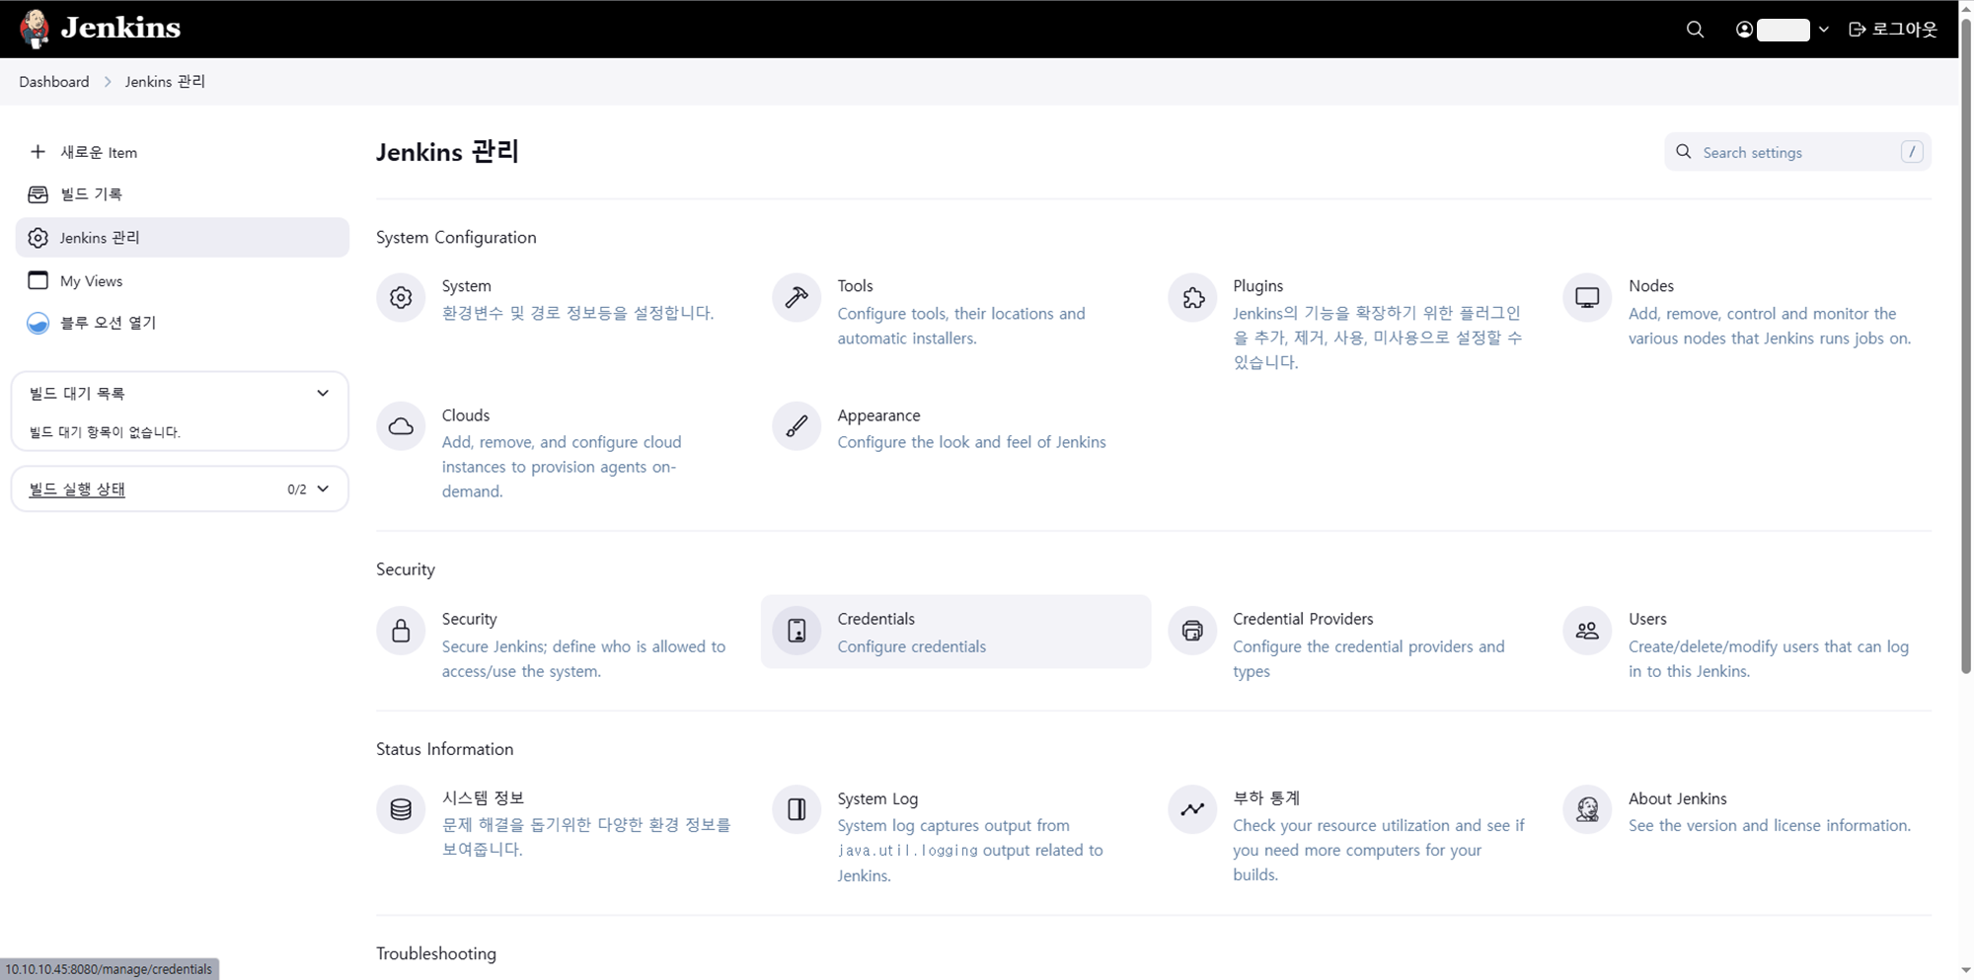
Task: Open the Credentials title link
Action: (x=875, y=619)
